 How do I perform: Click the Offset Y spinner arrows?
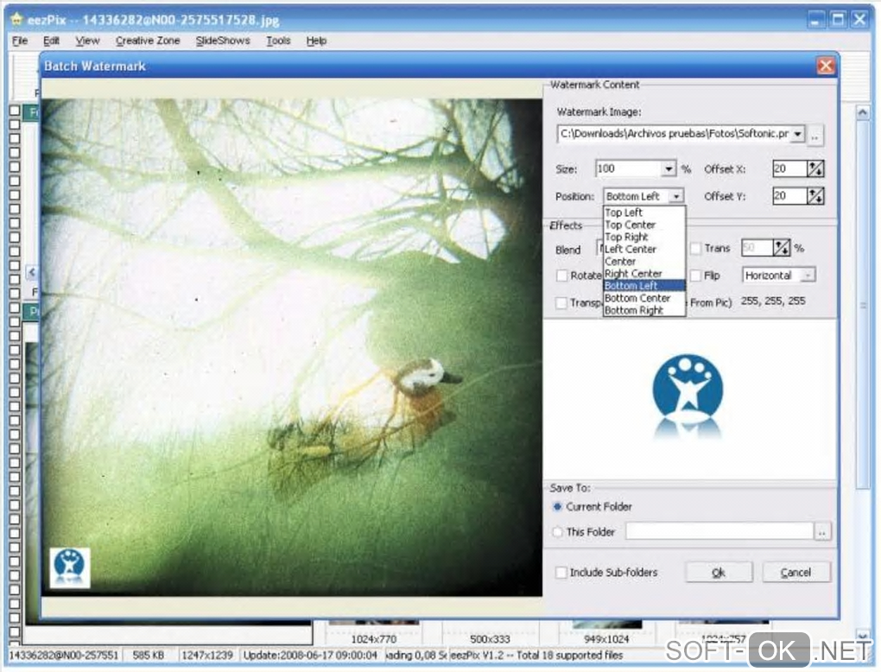coord(815,196)
